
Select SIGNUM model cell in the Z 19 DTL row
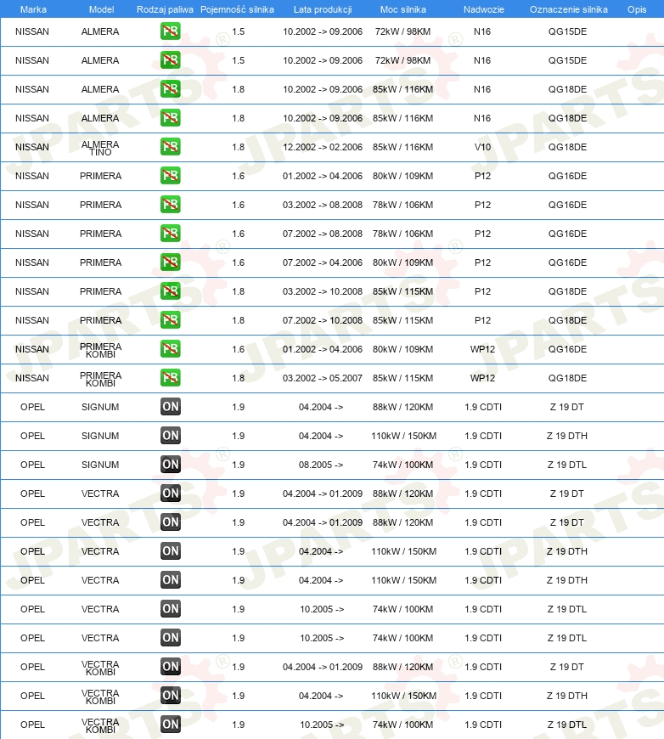pyautogui.click(x=100, y=465)
